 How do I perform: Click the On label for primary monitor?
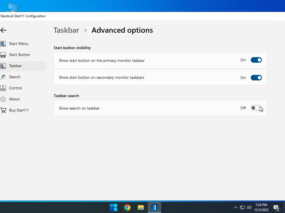pyautogui.click(x=243, y=60)
